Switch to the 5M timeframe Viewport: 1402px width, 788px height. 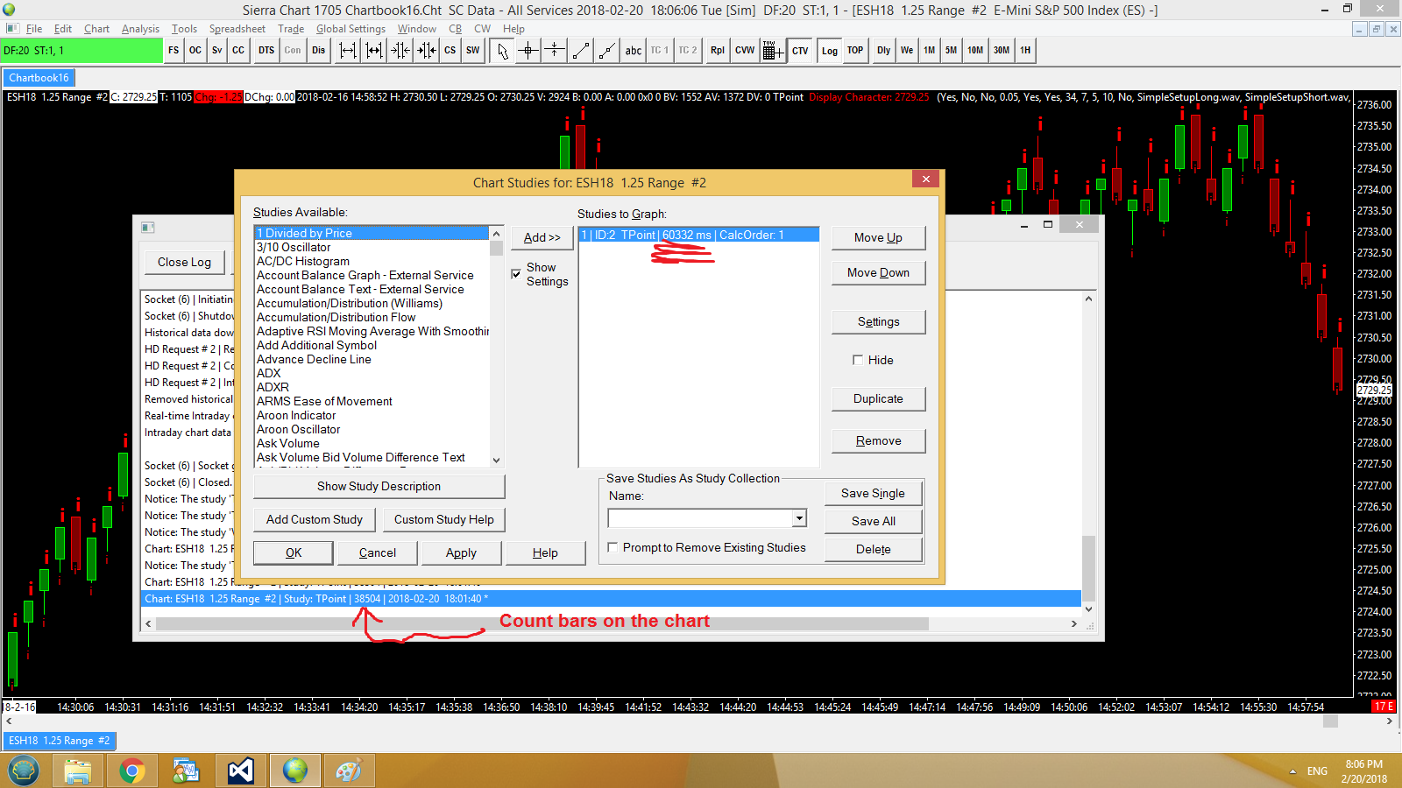pos(951,51)
